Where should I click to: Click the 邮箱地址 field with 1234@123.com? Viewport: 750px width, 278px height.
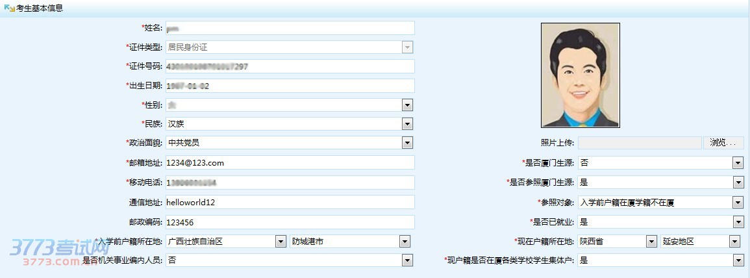[290, 162]
